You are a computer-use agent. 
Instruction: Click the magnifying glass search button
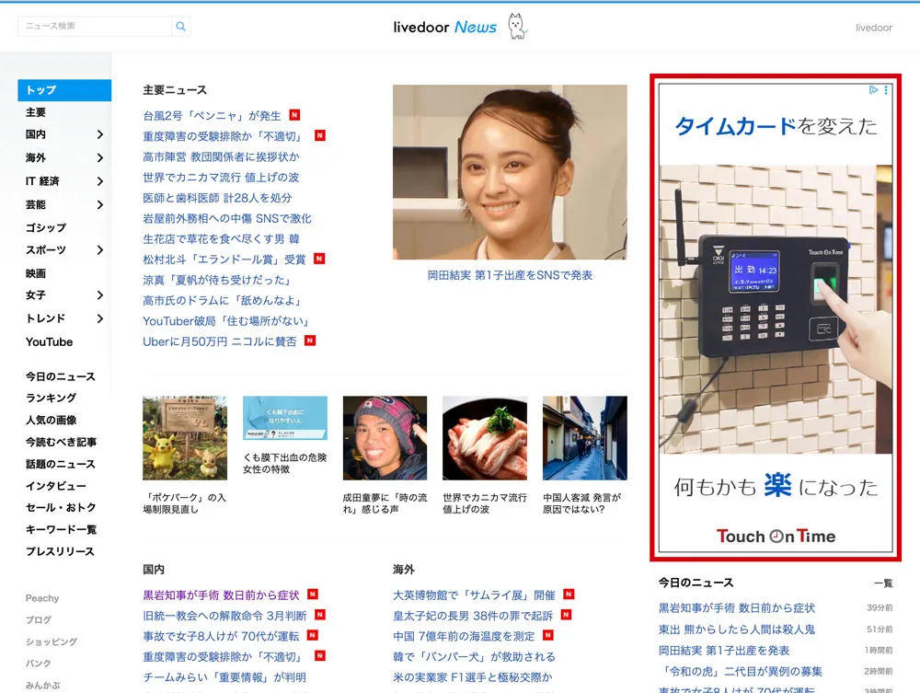pos(181,27)
